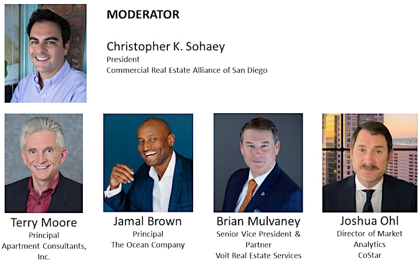
Task: Click Commercial Real Estate Alliance of San Diego
Action: (x=187, y=70)
